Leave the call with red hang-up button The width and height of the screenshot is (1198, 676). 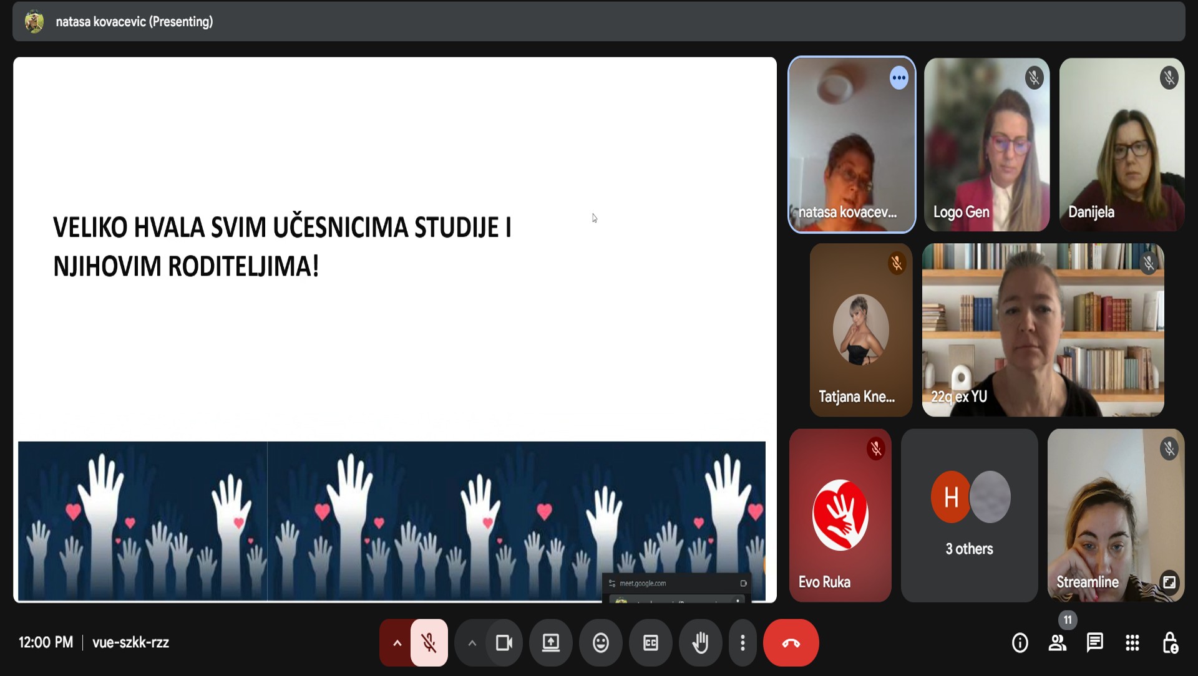pos(791,642)
